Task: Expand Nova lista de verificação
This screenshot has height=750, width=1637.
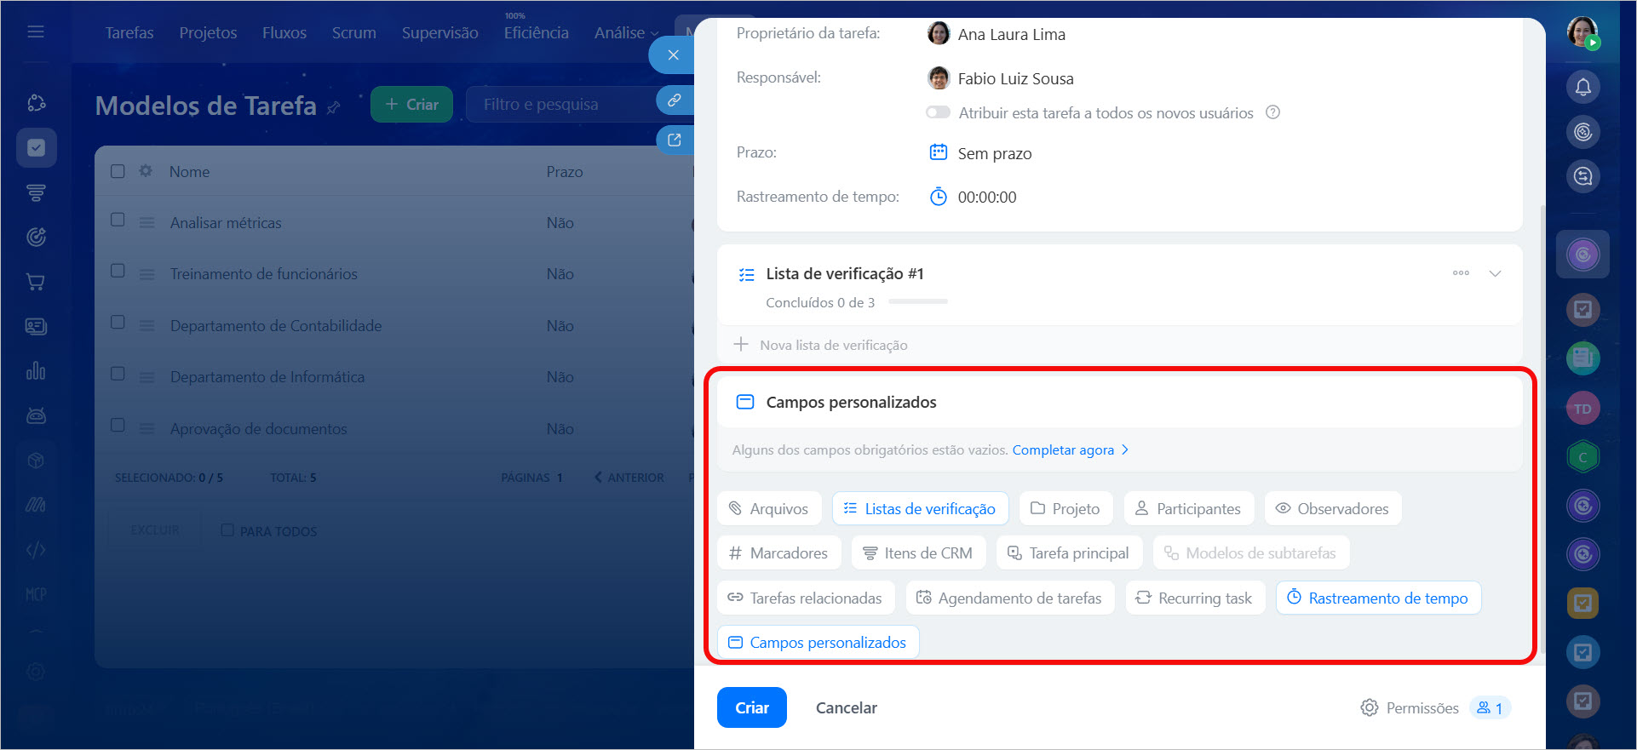Action: [821, 345]
